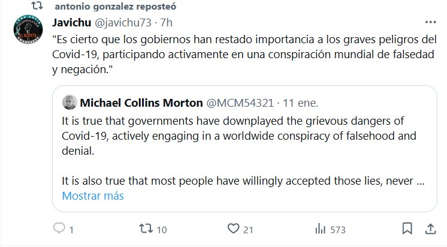Repost this tweet using the retweet icon
Screen dimensions: 447x247
(x=146, y=230)
